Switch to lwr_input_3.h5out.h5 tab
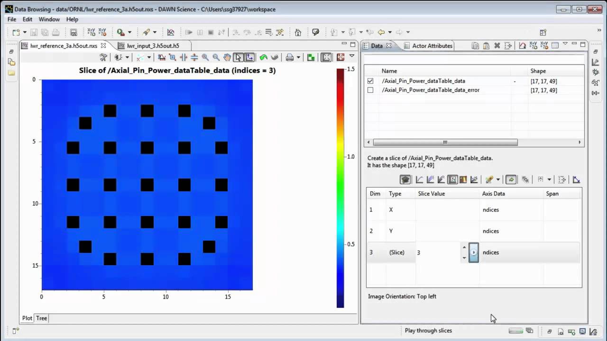 tap(153, 46)
